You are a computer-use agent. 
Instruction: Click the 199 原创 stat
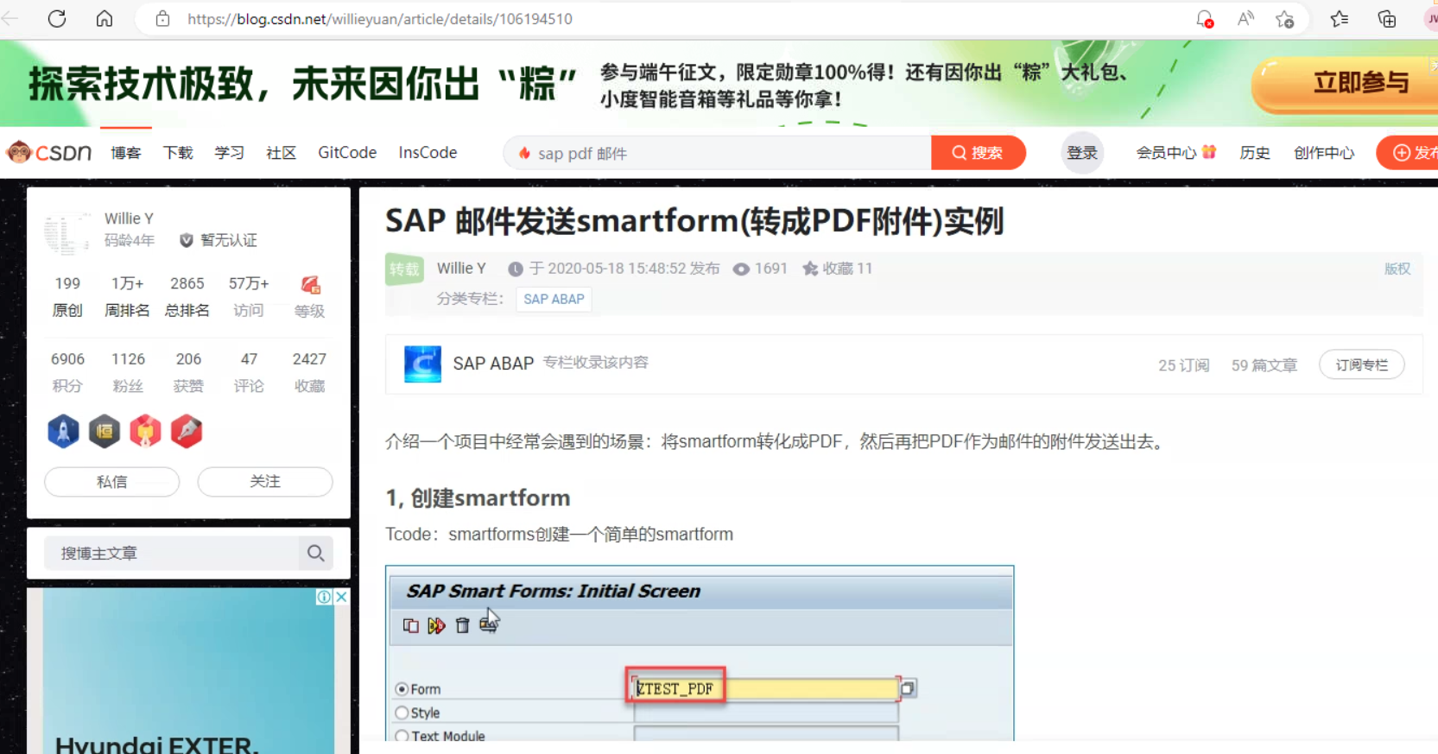[x=67, y=296]
